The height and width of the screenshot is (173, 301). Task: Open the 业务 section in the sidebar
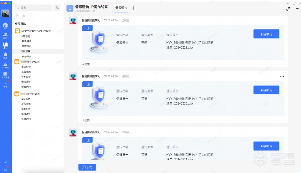[x=5, y=26]
